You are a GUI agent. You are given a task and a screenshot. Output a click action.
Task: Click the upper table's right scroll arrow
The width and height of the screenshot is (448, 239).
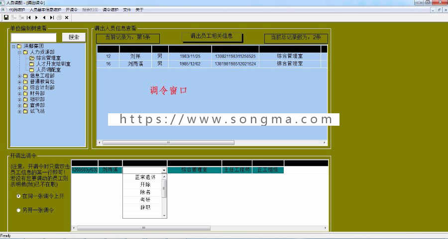coord(324,142)
